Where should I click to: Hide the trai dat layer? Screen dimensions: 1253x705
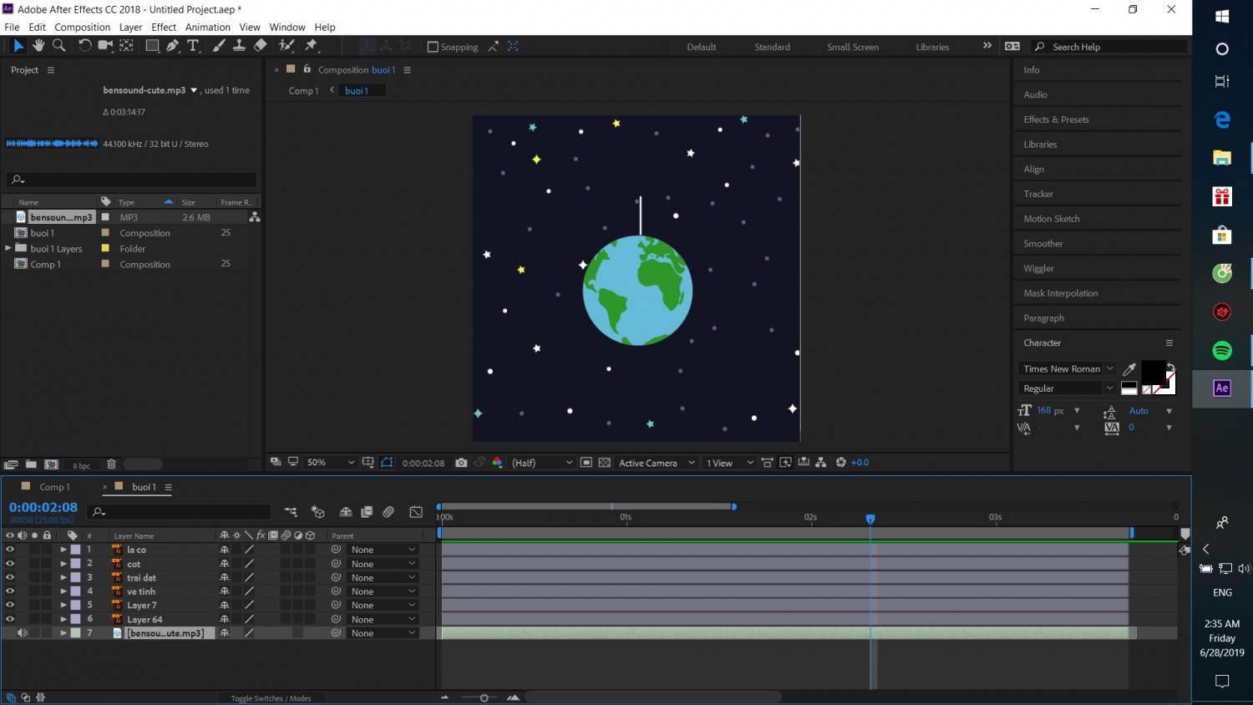click(x=10, y=577)
